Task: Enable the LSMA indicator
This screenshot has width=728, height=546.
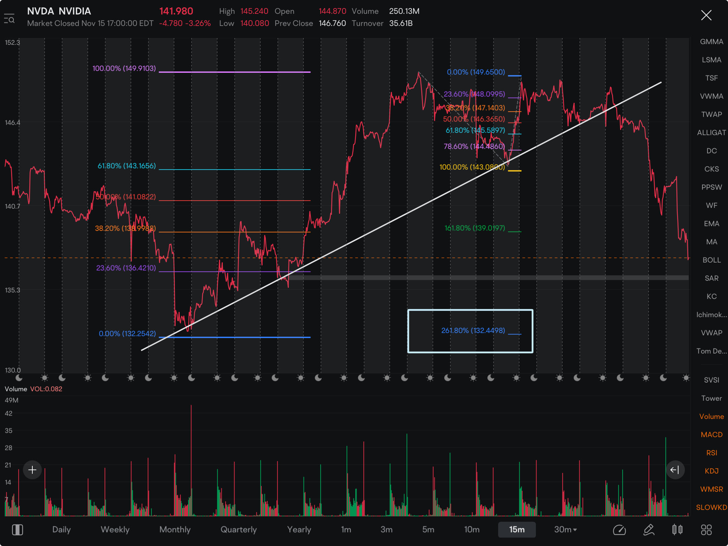Action: point(711,60)
